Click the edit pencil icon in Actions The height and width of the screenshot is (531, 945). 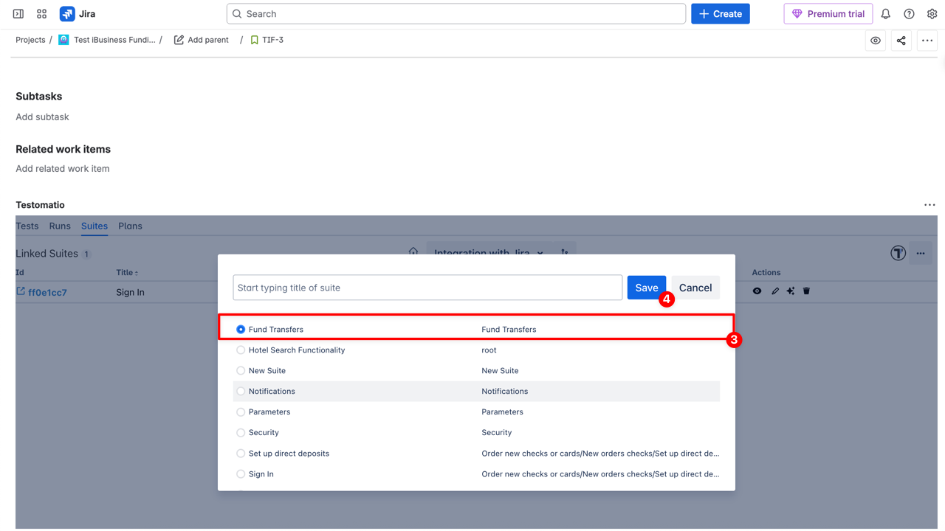click(x=774, y=291)
